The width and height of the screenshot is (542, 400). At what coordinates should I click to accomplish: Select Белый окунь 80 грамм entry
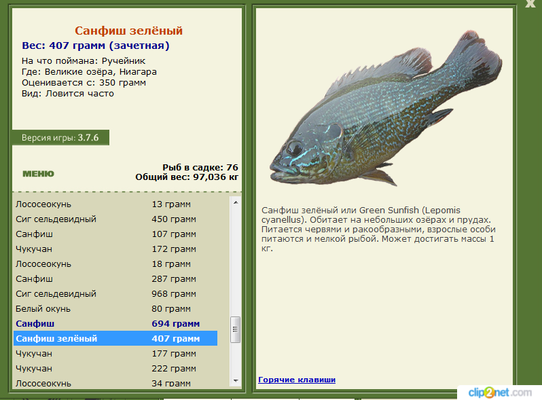tap(115, 309)
